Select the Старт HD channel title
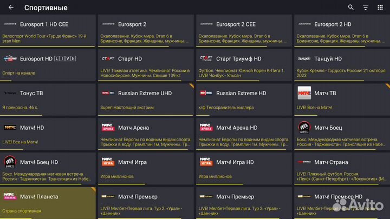 (x=130, y=59)
